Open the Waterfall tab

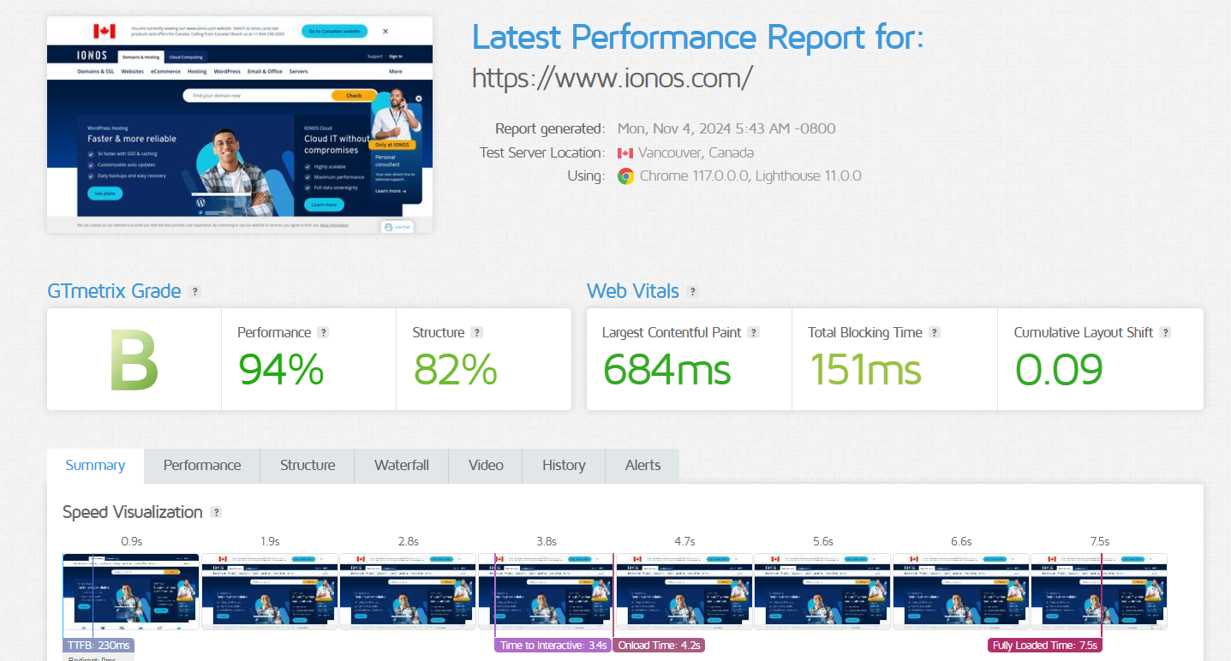tap(402, 466)
